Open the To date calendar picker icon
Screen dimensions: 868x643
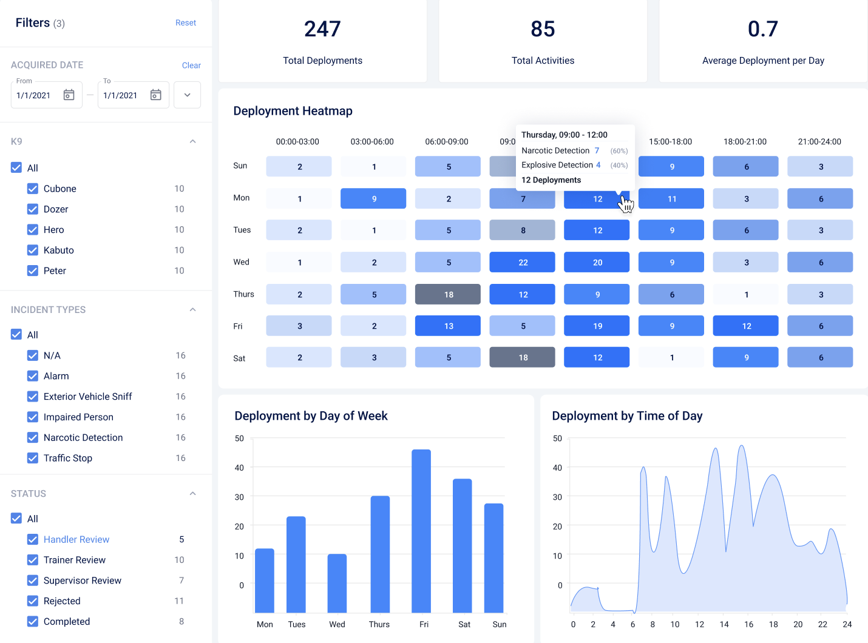click(x=156, y=95)
